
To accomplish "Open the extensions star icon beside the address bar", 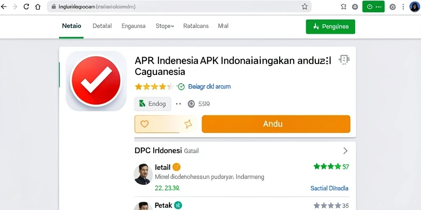I will [x=343, y=7].
